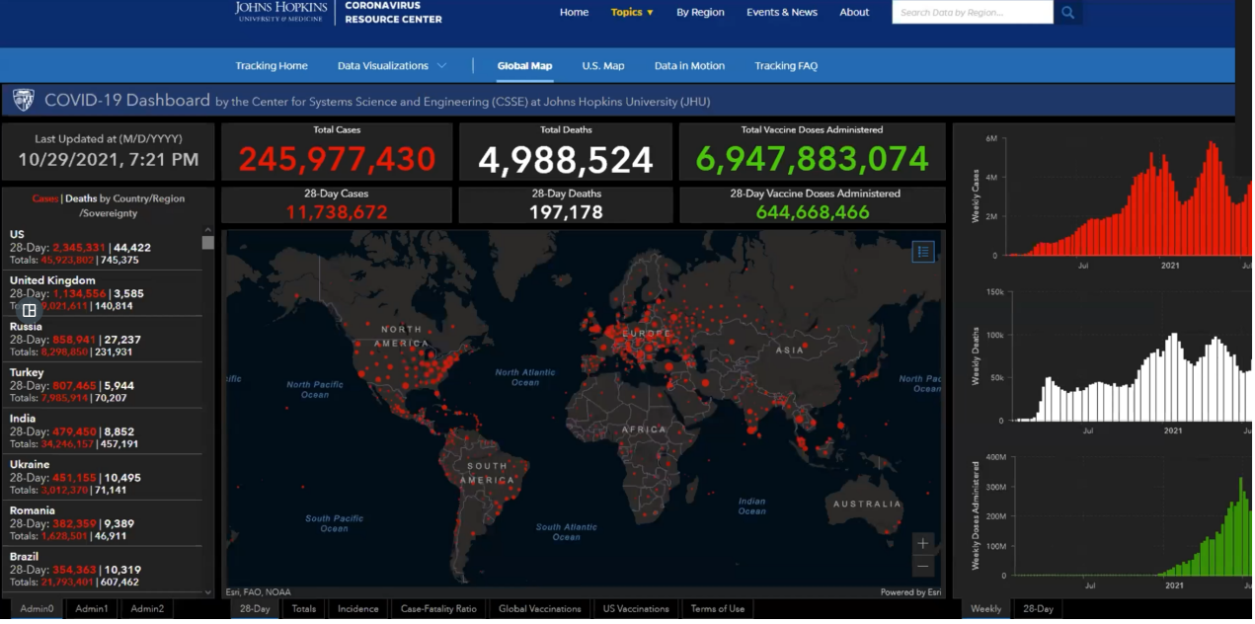The image size is (1255, 624).
Task: Expand the Data Visualizations dropdown
Action: pyautogui.click(x=392, y=66)
